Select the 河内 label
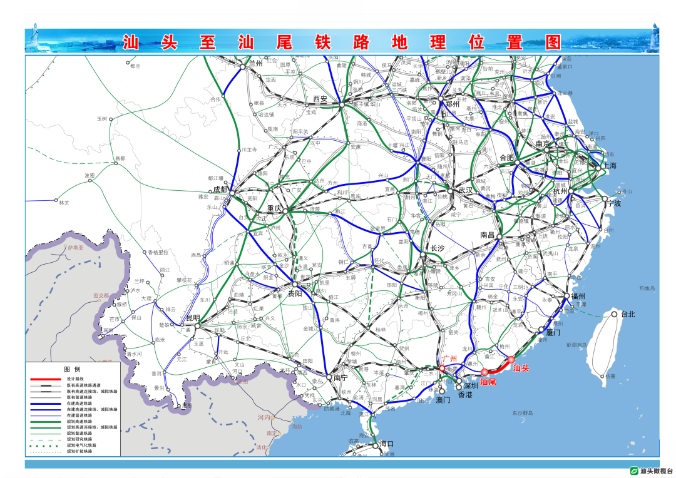This screenshot has height=478, width=676. (264, 417)
